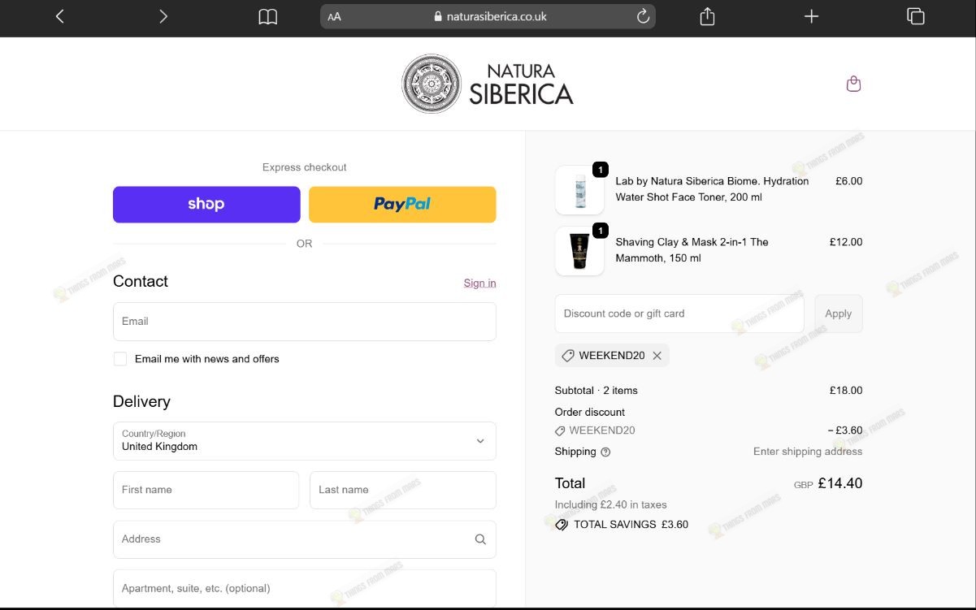Open the Country/Region dropdown
976x610 pixels.
click(305, 441)
